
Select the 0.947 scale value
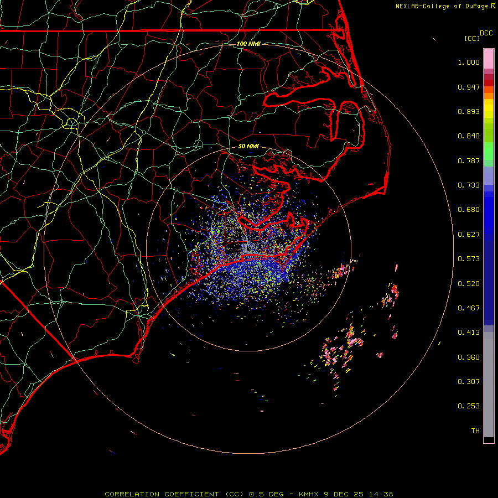pos(469,87)
